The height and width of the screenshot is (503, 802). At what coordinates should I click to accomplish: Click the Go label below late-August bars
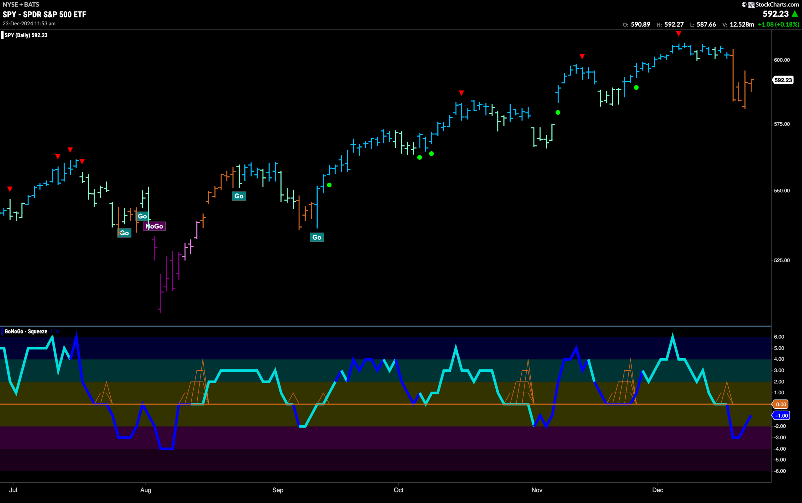[x=239, y=196]
